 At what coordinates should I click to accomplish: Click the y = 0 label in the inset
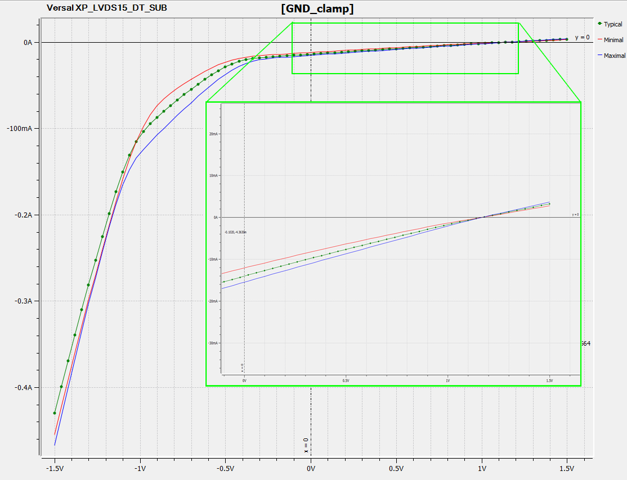pyautogui.click(x=575, y=215)
